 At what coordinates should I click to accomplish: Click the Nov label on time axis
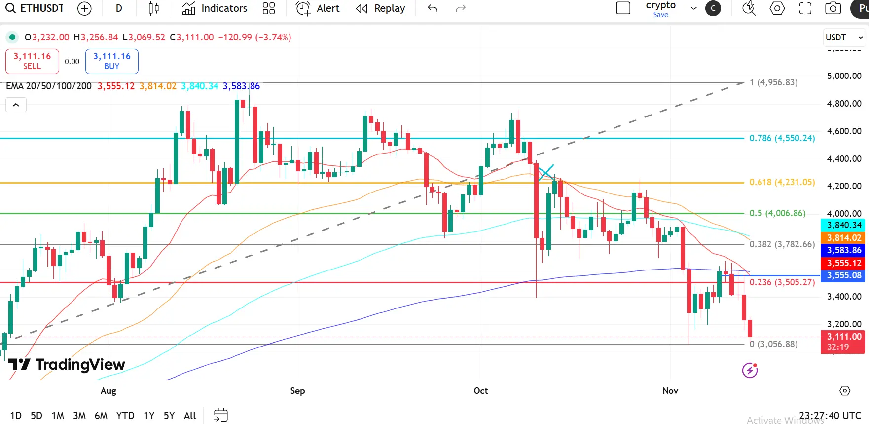[x=670, y=391]
